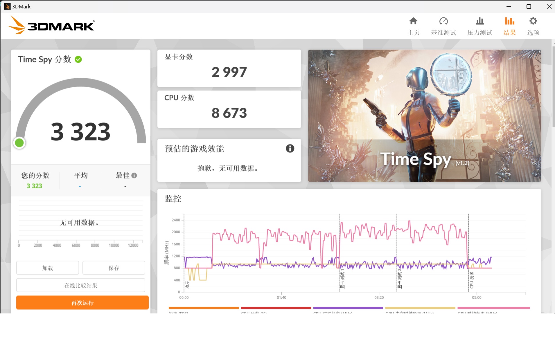555x350 pixels.
Task: Close the 3DMark window
Action: pyautogui.click(x=549, y=6)
